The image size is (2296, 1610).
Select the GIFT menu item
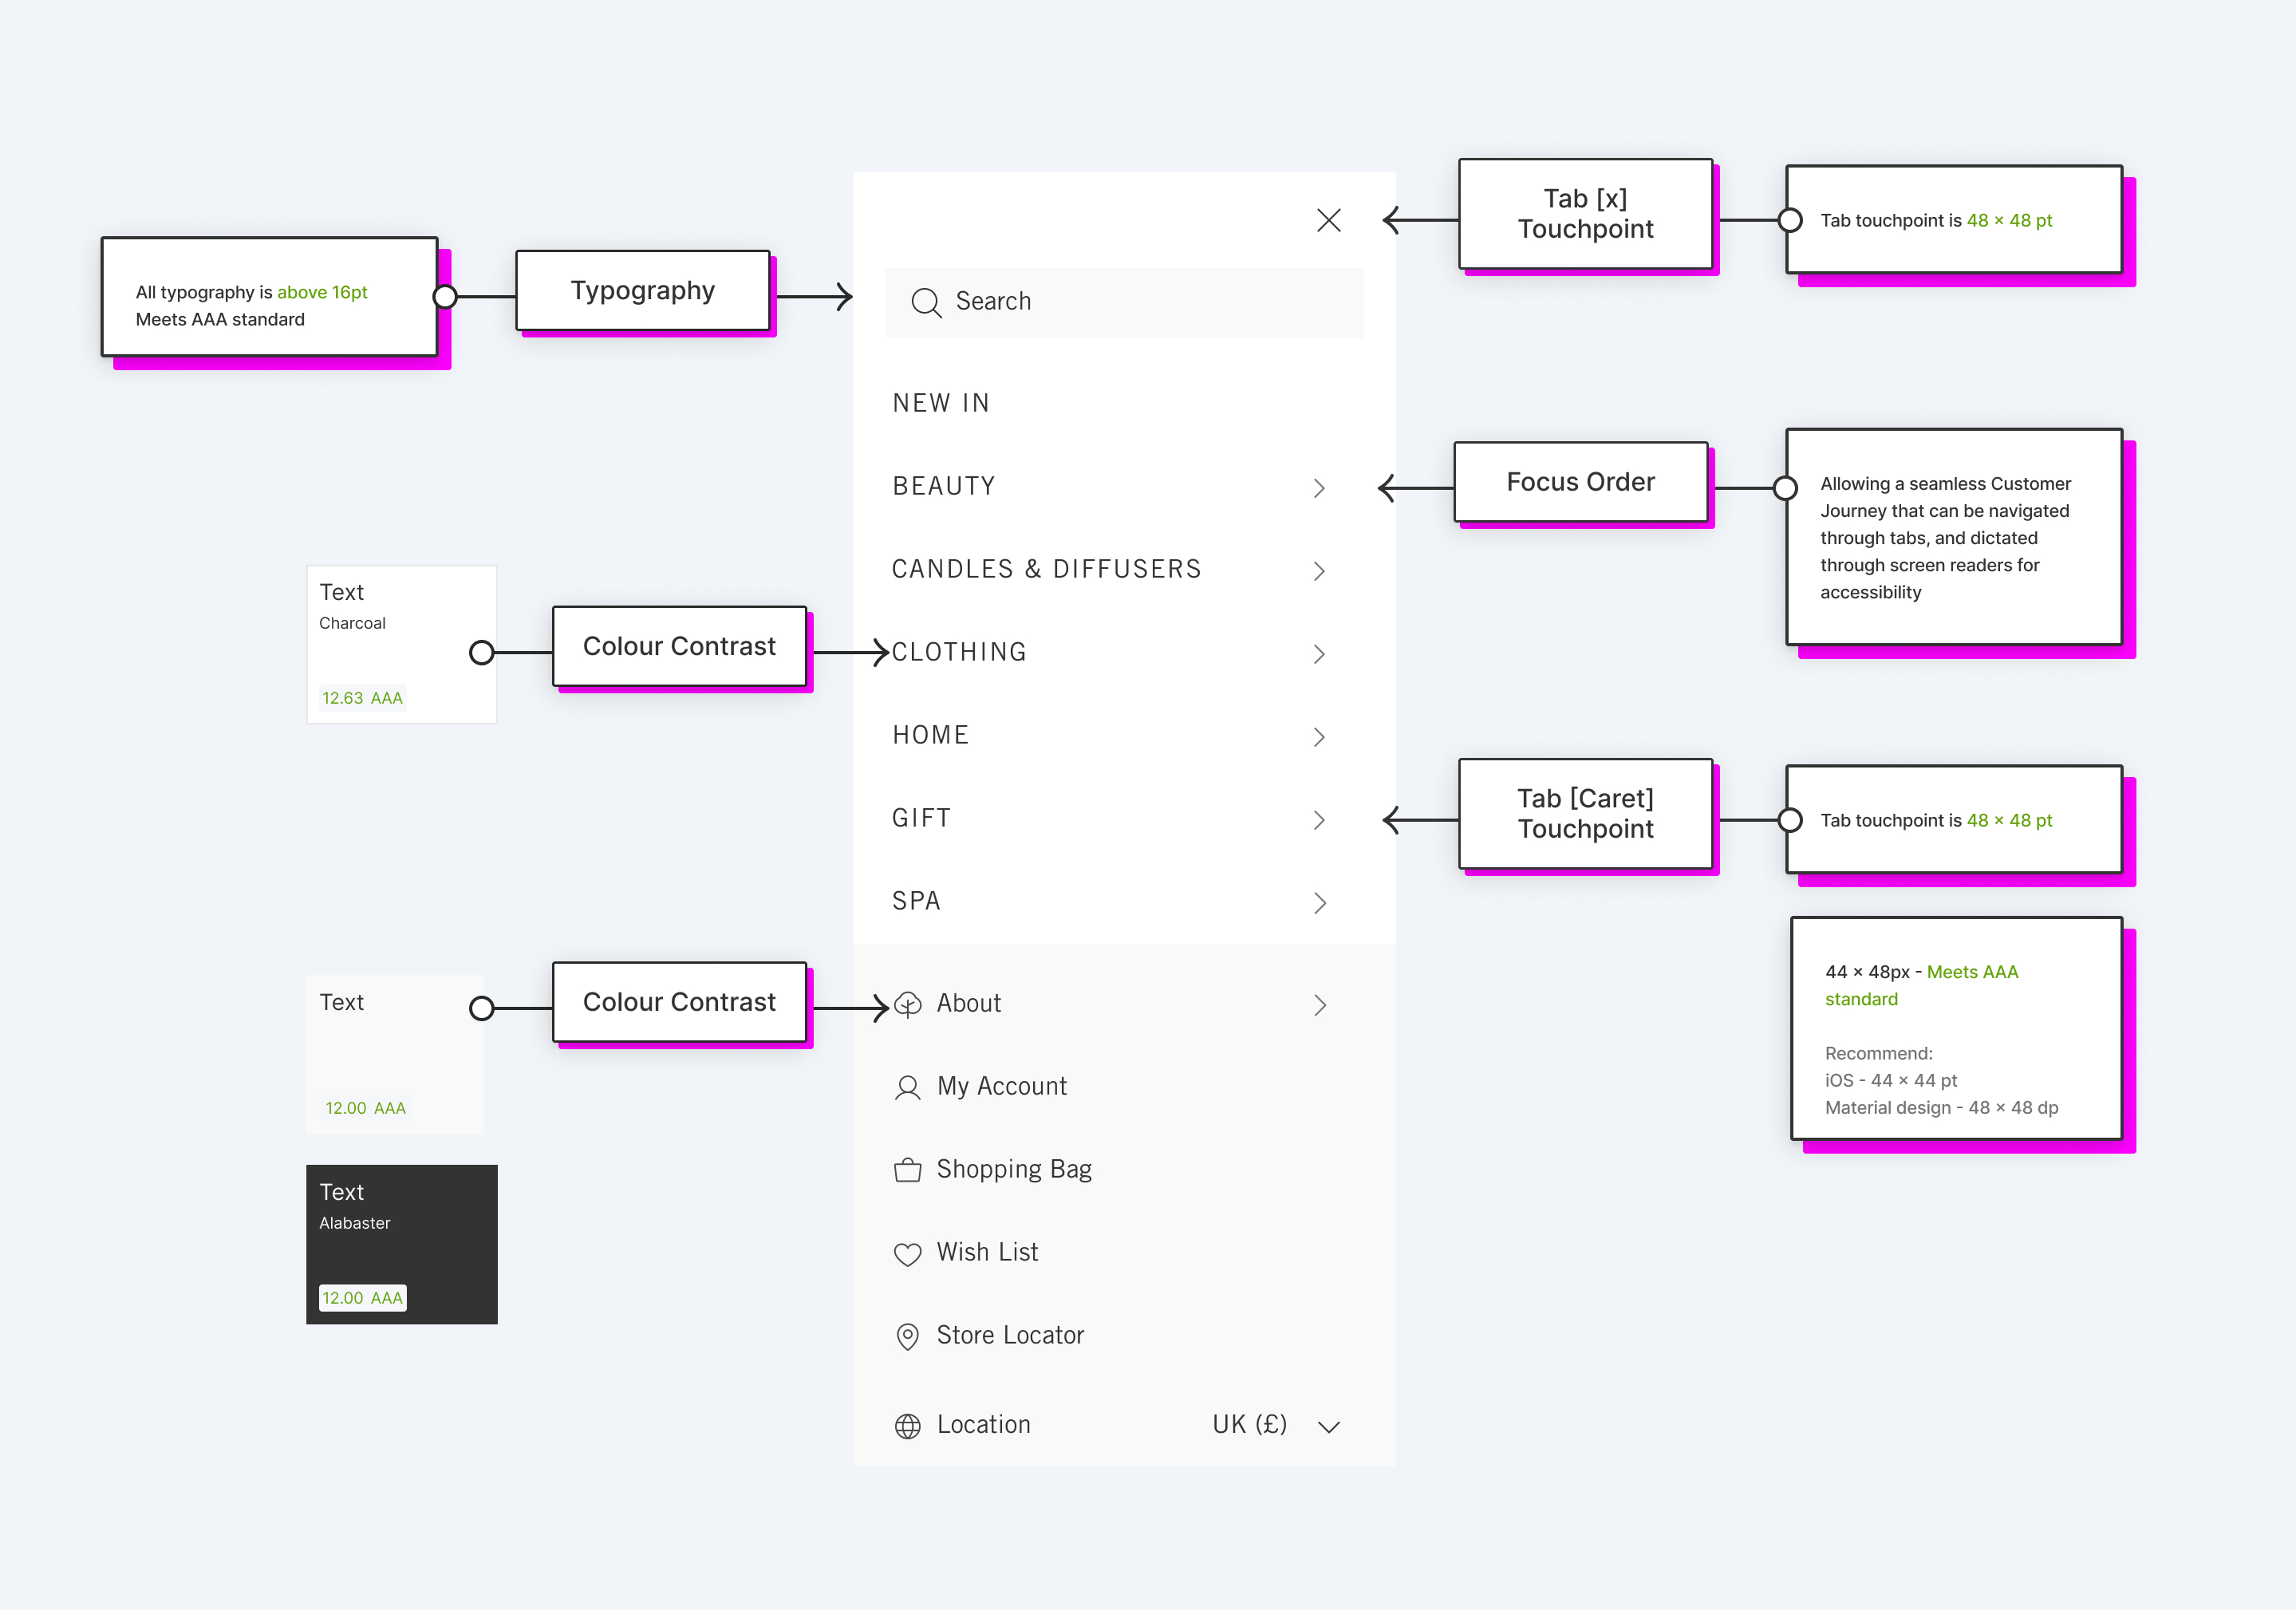(921, 817)
